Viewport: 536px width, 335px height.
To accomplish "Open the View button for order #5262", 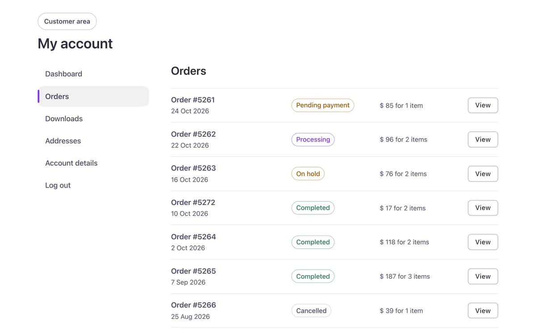I will pyautogui.click(x=483, y=139).
